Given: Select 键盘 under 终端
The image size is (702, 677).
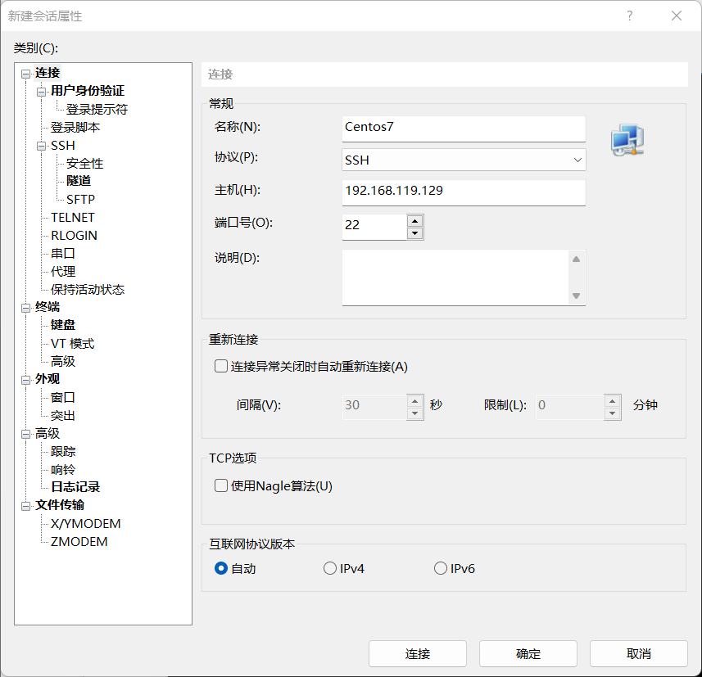Looking at the screenshot, I should click(63, 325).
